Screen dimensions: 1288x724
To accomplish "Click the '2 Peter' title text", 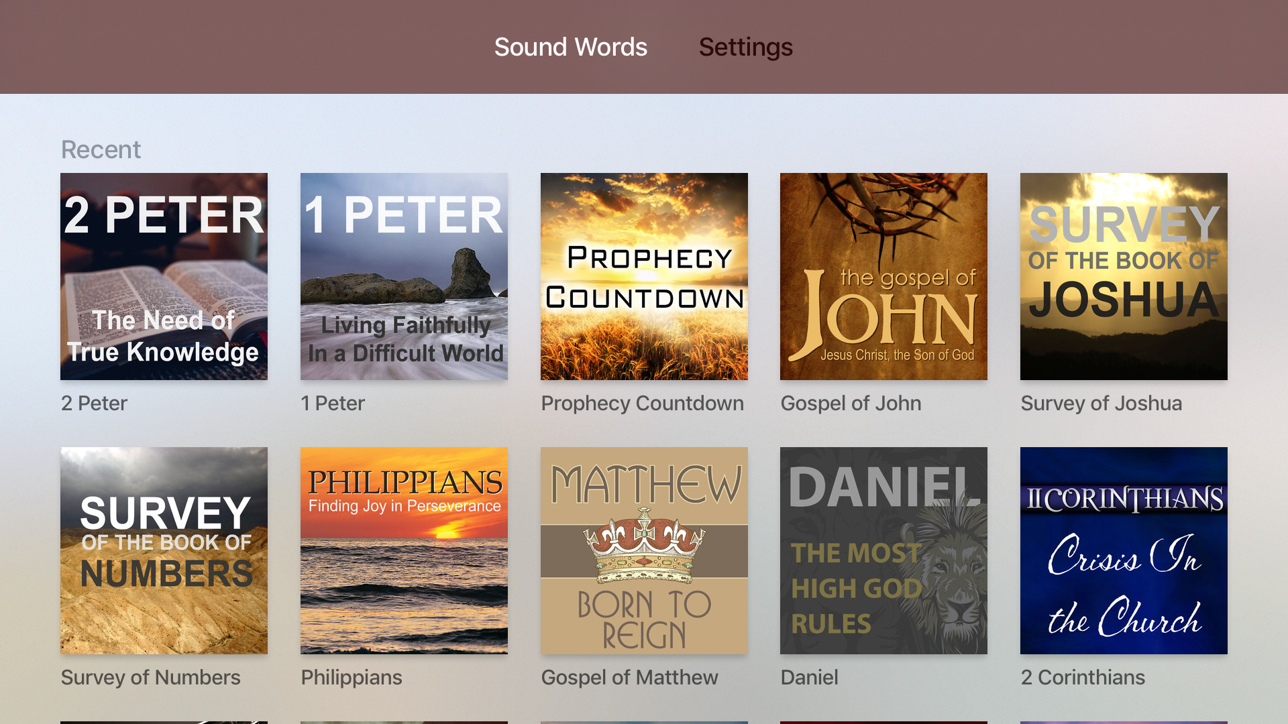I will click(94, 403).
